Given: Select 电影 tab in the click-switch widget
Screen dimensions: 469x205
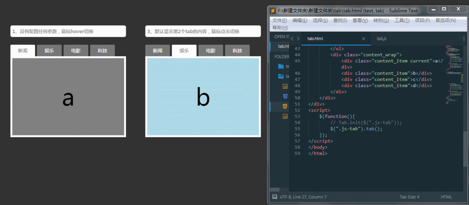Looking at the screenshot, I should click(211, 50).
